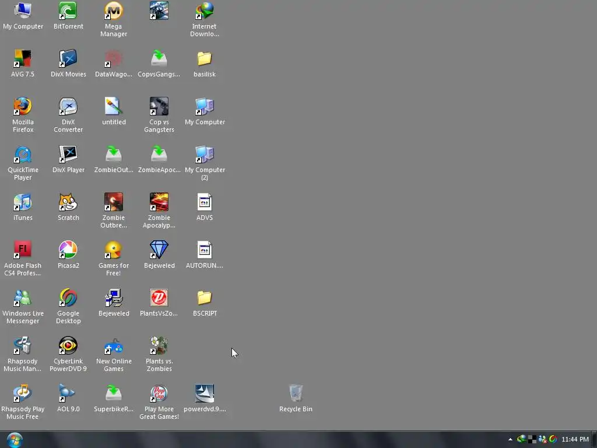This screenshot has height=448, width=597.
Task: Open DivX Movies shortcut
Action: (68, 63)
